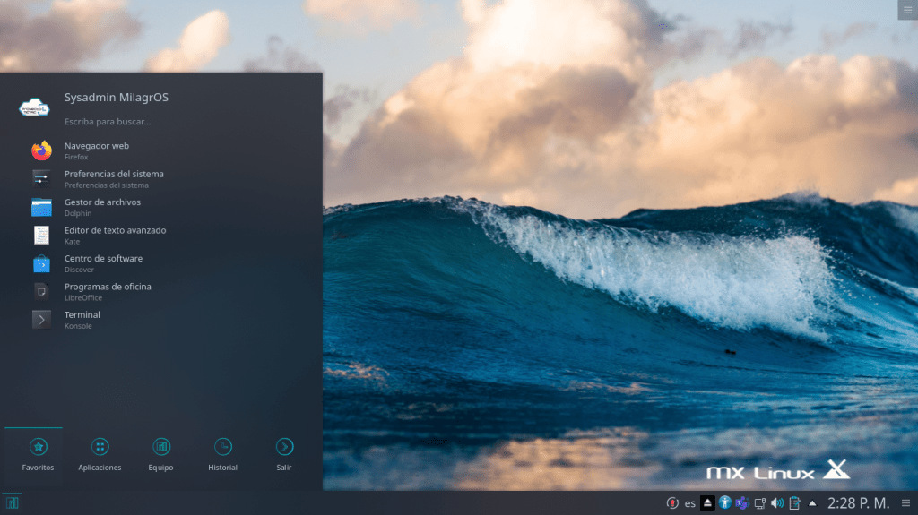Click the network connection tray icon

(759, 502)
